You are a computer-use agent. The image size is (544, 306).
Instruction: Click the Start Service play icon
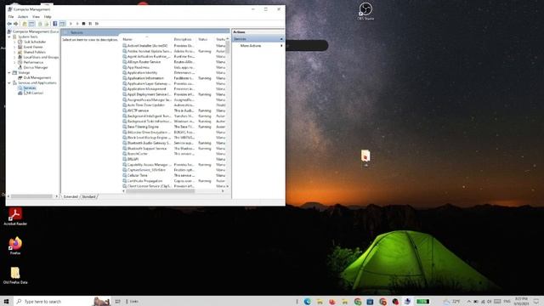click(71, 24)
